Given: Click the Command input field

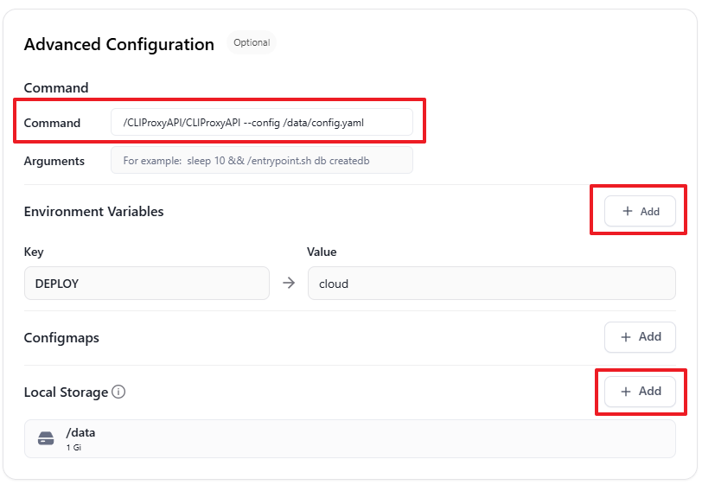Looking at the screenshot, I should (x=261, y=123).
